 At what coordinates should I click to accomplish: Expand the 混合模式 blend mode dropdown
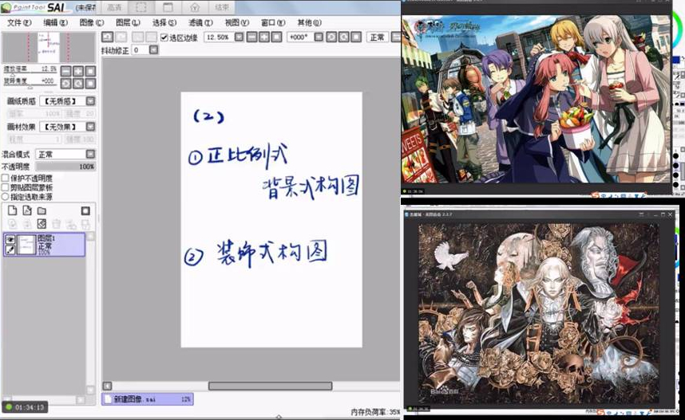(x=90, y=154)
